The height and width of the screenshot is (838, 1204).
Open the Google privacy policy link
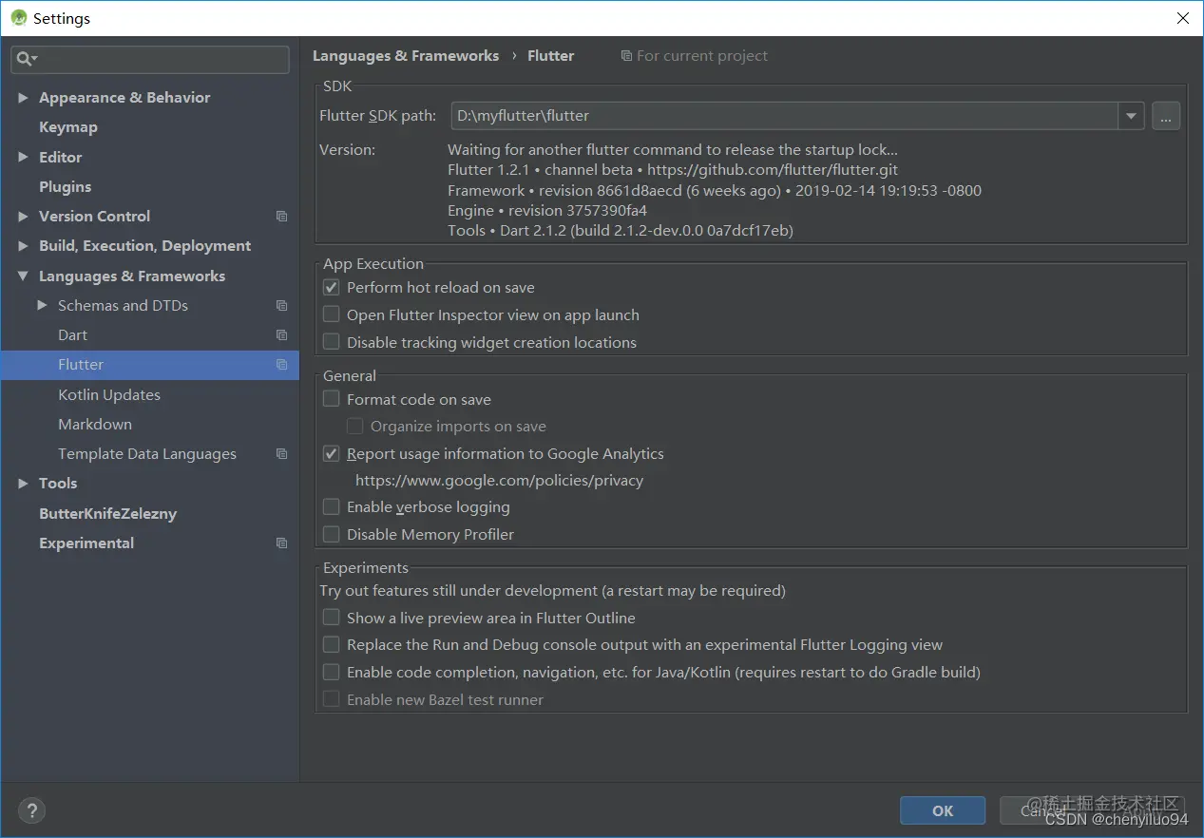(x=499, y=481)
